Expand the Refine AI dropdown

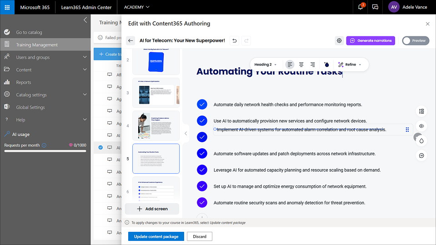pos(350,65)
